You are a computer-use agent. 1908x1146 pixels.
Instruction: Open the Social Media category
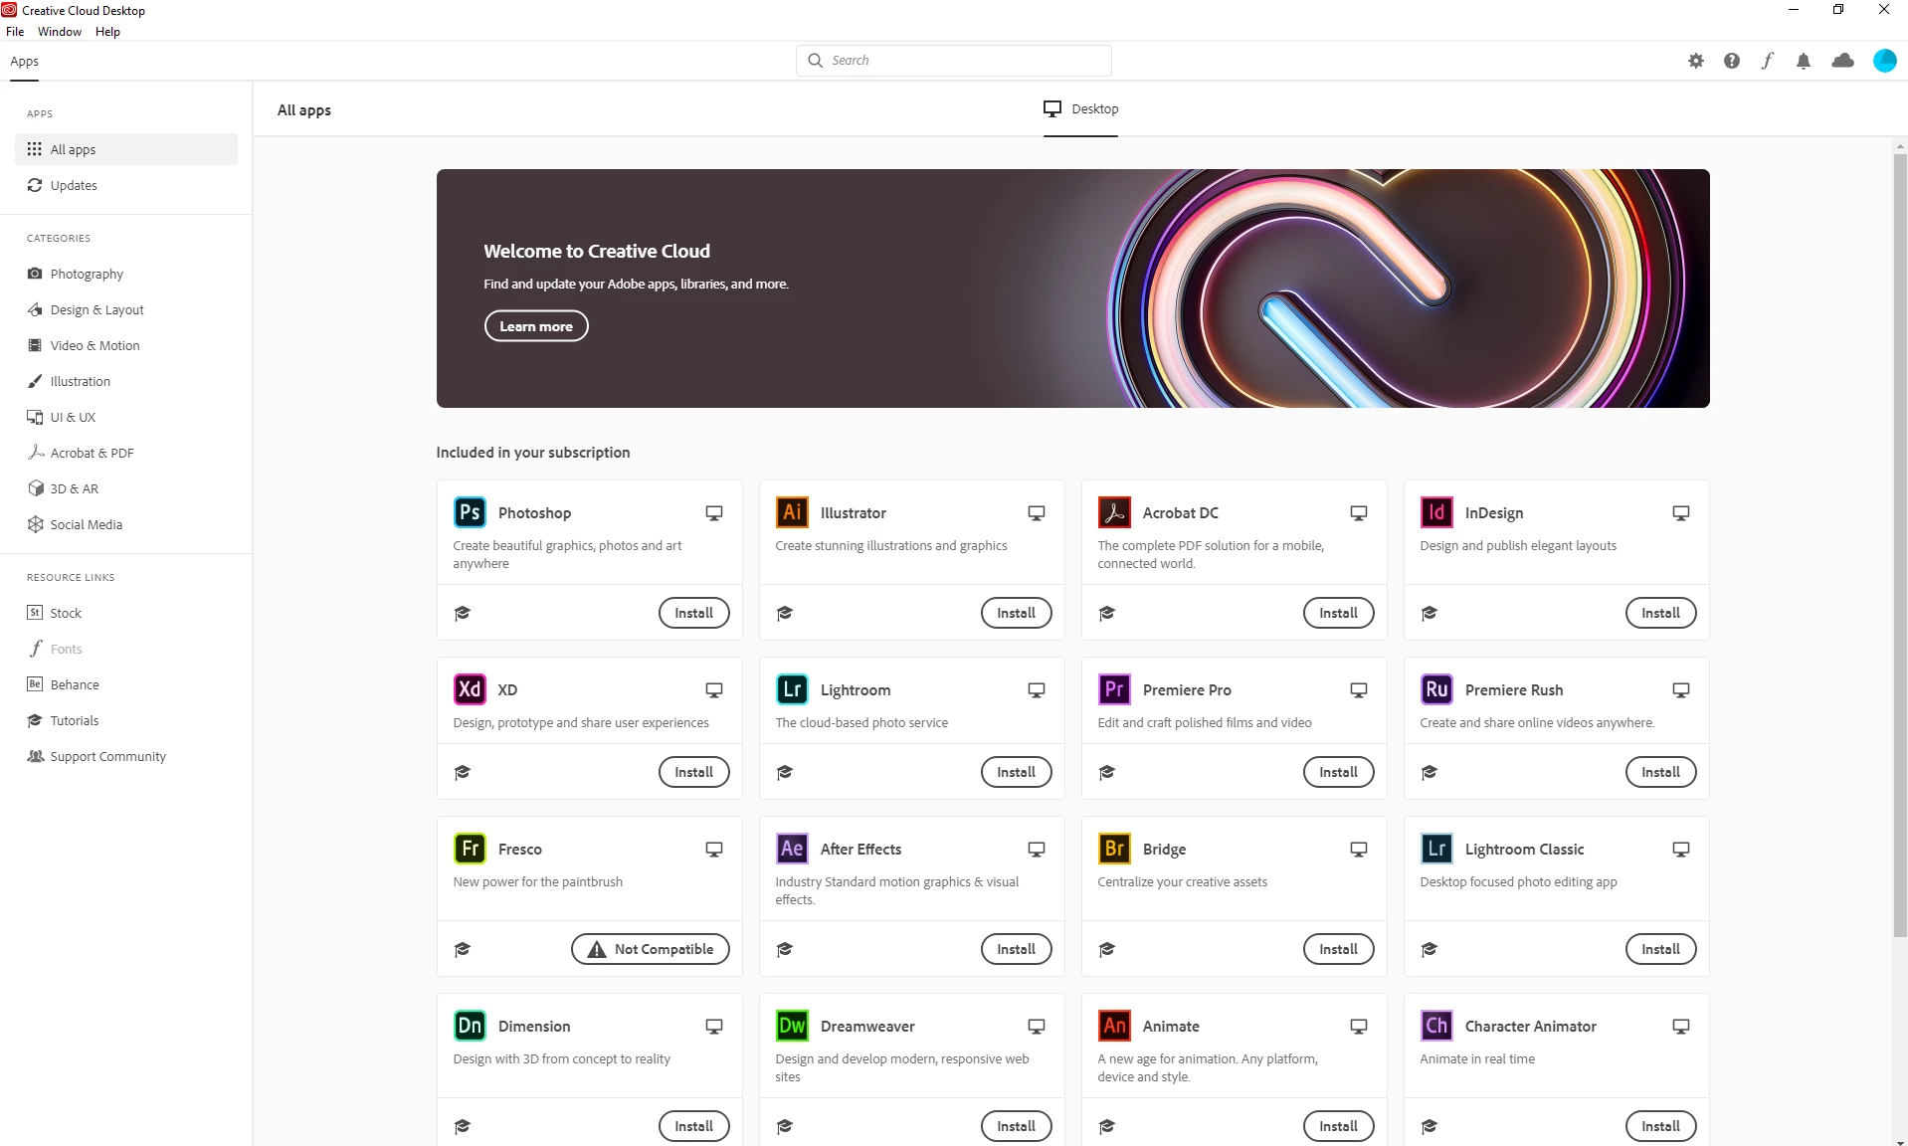(x=126, y=524)
